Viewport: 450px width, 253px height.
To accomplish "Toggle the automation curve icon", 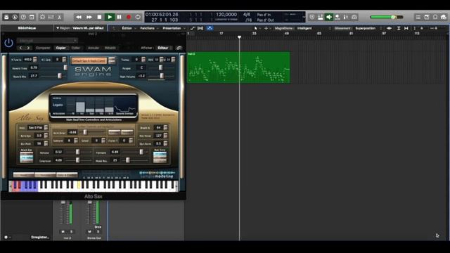I will (192, 28).
